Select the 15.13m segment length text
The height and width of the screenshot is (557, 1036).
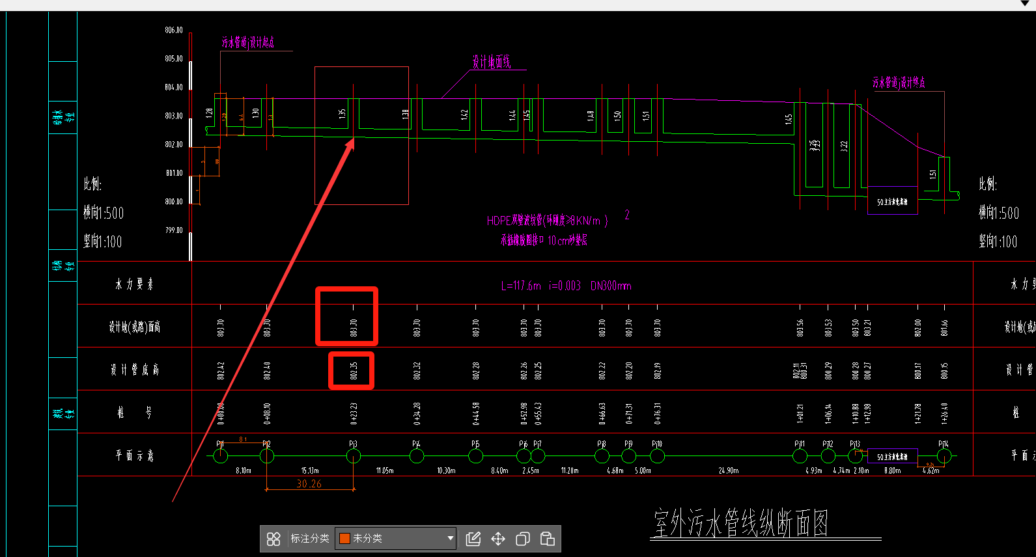(310, 470)
